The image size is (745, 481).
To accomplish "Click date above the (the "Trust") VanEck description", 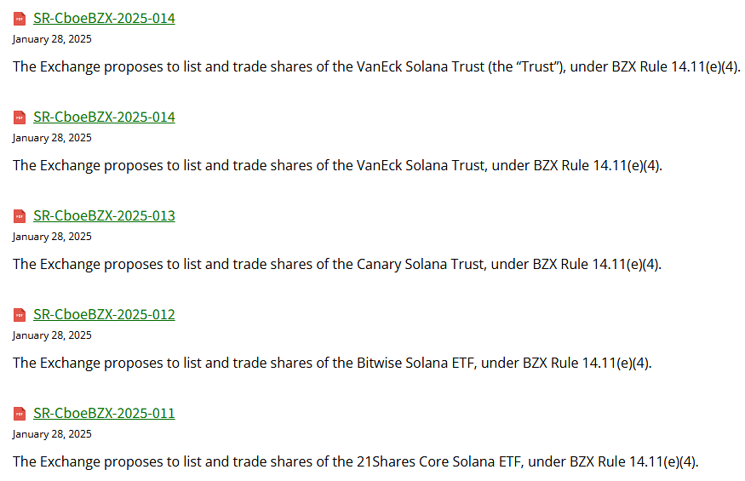I will click(52, 39).
